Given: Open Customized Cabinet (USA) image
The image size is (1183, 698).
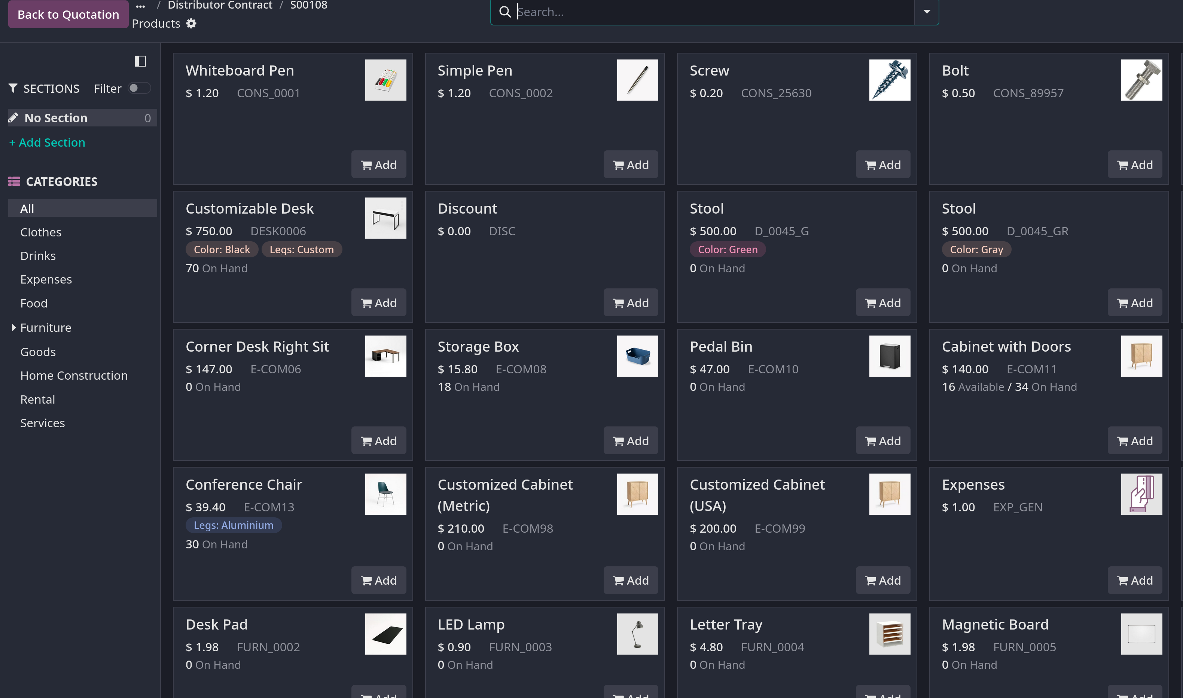Looking at the screenshot, I should coord(889,494).
